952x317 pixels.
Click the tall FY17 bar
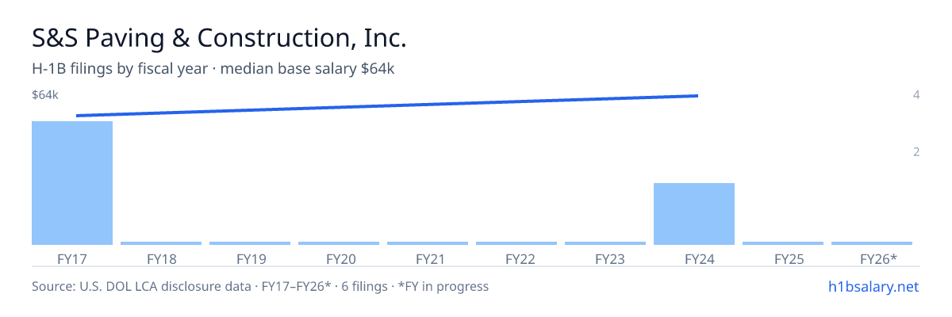pyautogui.click(x=72, y=183)
